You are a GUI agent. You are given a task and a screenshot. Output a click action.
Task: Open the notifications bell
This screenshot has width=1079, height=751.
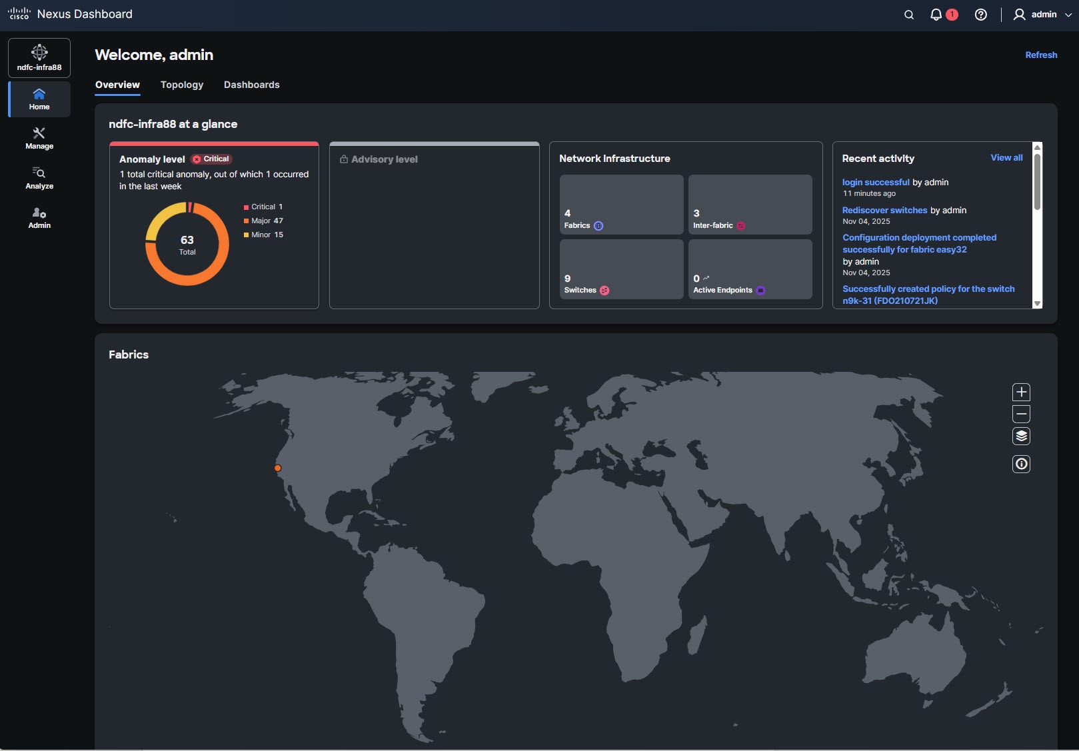pyautogui.click(x=936, y=15)
